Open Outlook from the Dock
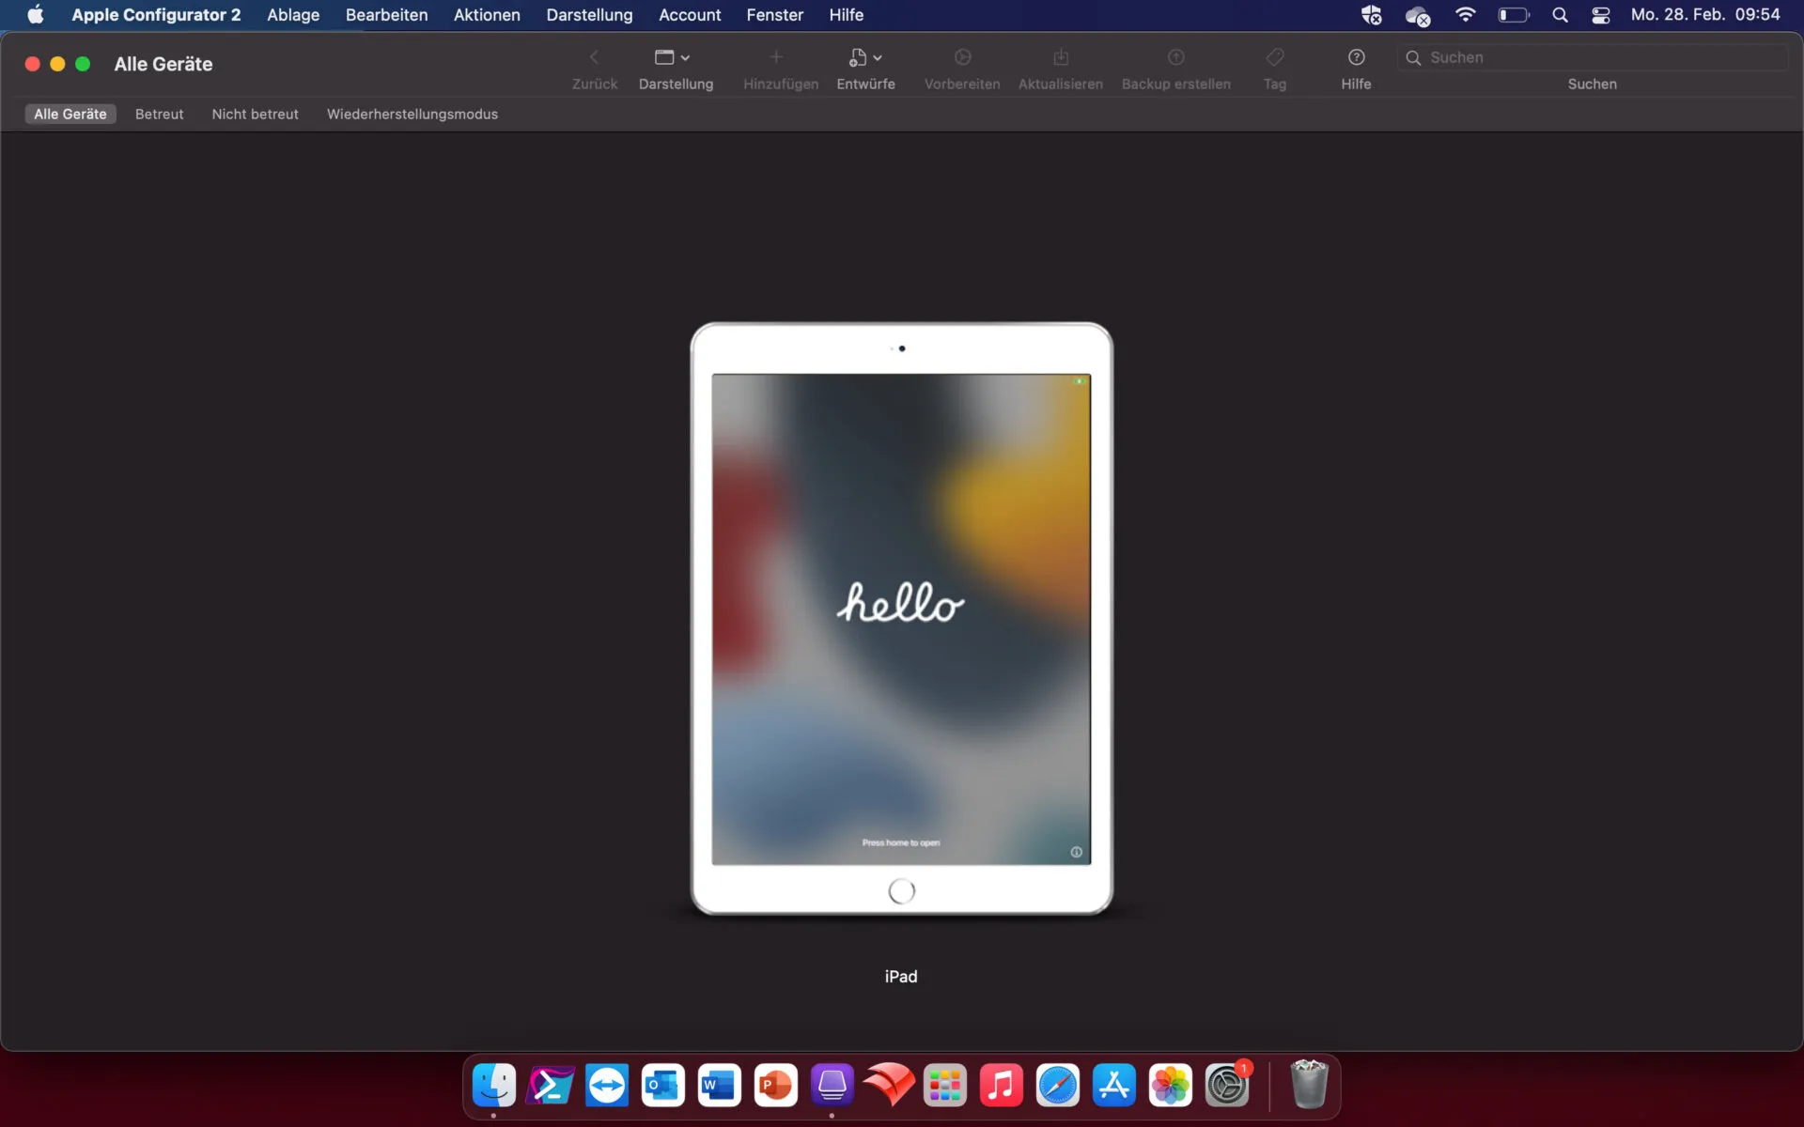Viewport: 1804px width, 1127px height. point(663,1085)
